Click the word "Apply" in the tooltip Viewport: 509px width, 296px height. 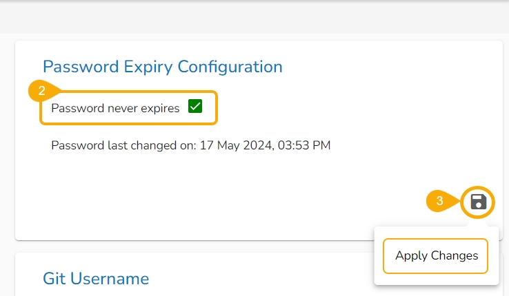[x=410, y=256]
